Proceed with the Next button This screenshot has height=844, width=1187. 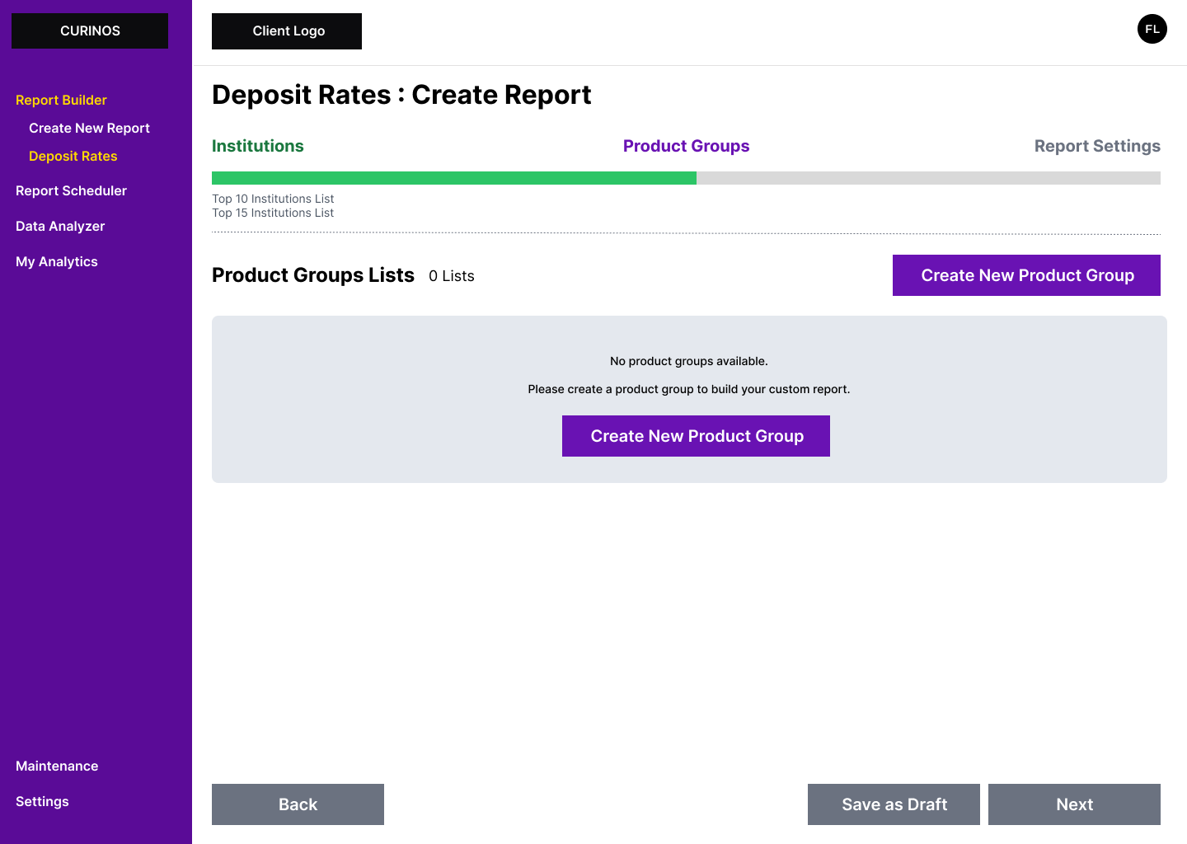[1074, 804]
